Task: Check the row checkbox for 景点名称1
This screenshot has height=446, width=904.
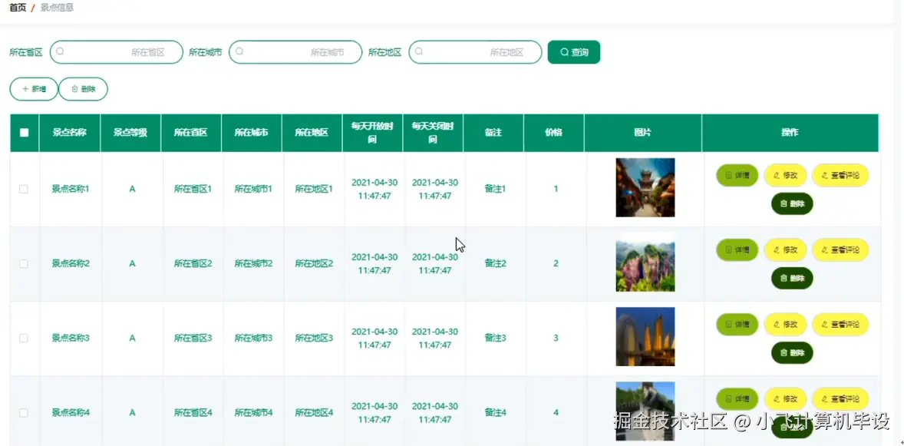Action: click(x=24, y=189)
